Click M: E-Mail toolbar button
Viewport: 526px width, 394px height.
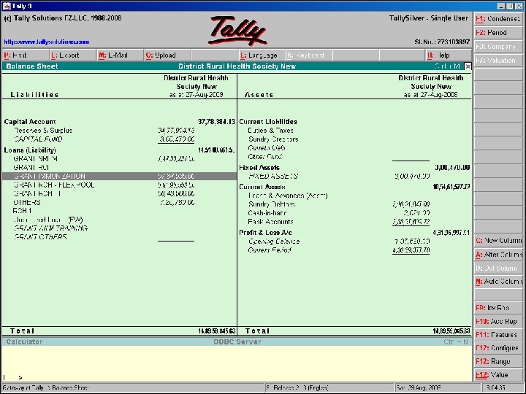pos(120,55)
